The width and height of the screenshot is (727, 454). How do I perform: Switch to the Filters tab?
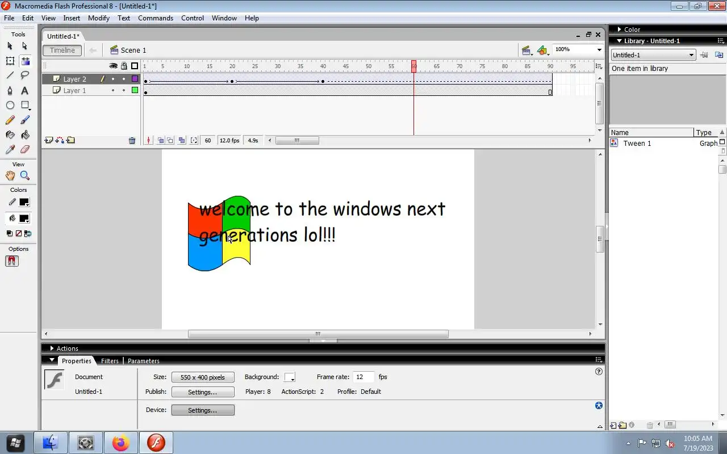click(110, 361)
